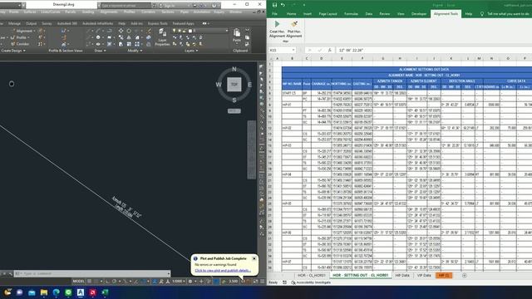Screen dimensions: 532x299
Task: Click the Alignment creation tool
Action: (x=22, y=31)
